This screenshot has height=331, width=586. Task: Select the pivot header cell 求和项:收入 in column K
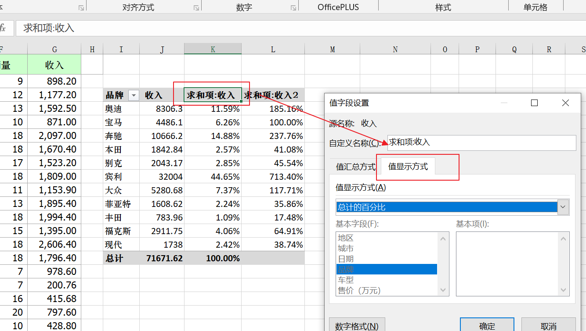point(213,95)
